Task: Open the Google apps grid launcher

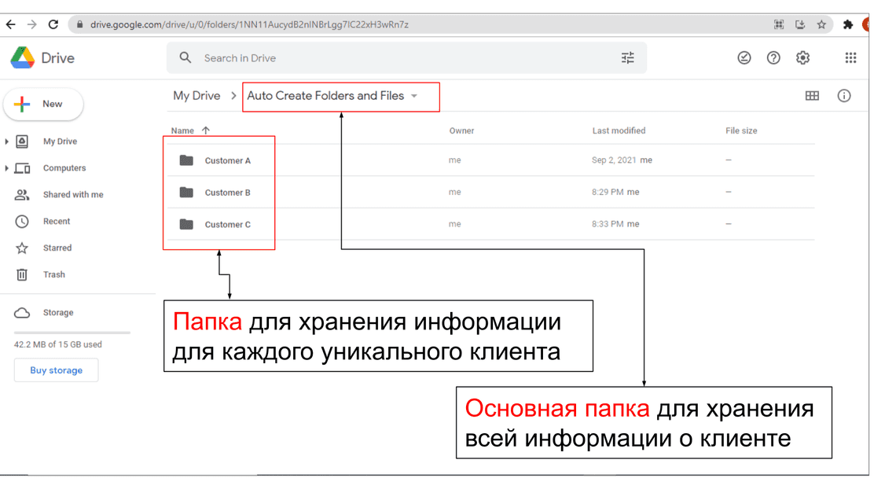Action: tap(850, 58)
